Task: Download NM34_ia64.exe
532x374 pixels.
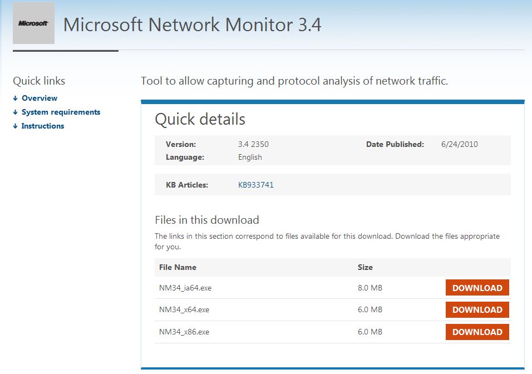Action: pos(477,288)
